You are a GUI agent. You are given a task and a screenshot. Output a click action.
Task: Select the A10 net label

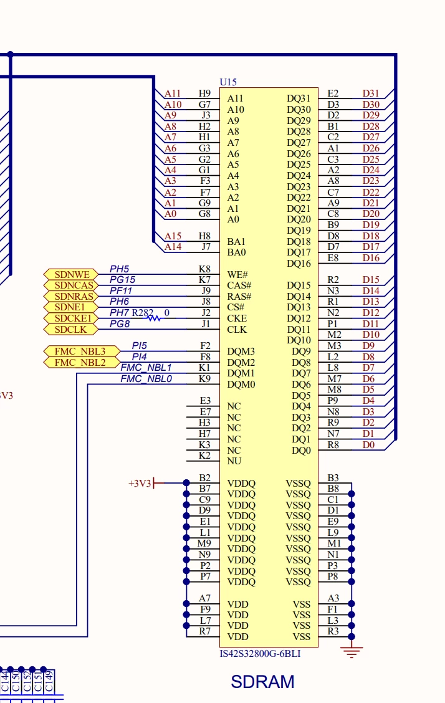[x=173, y=105]
